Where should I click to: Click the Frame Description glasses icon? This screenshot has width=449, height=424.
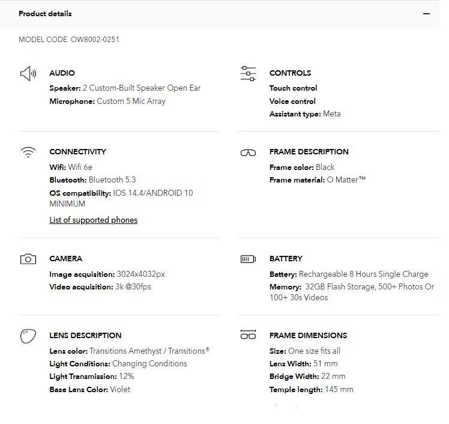(248, 153)
